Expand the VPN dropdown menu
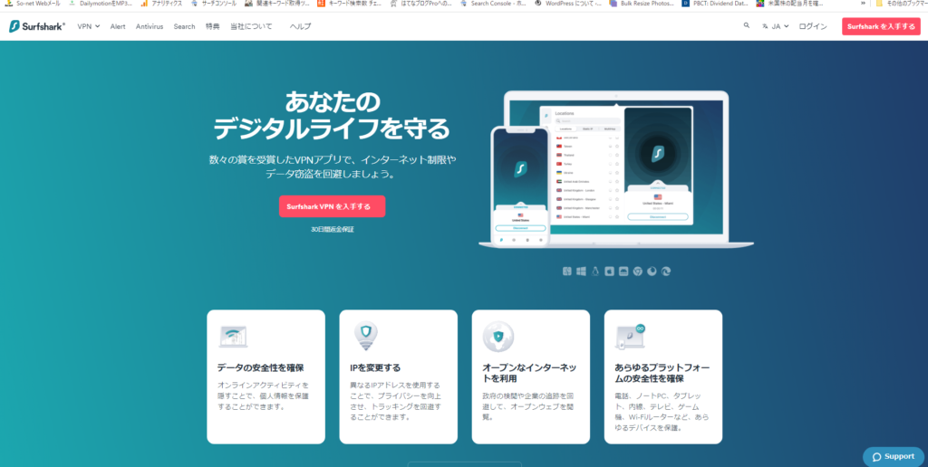This screenshot has height=467, width=928. coord(88,26)
